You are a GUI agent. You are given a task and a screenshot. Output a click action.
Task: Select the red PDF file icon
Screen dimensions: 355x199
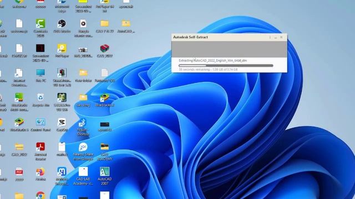point(19,171)
